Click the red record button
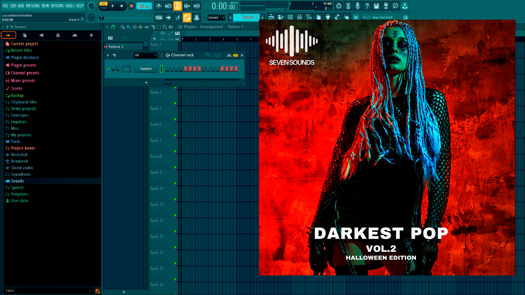This screenshot has height=295, width=525. (131, 6)
